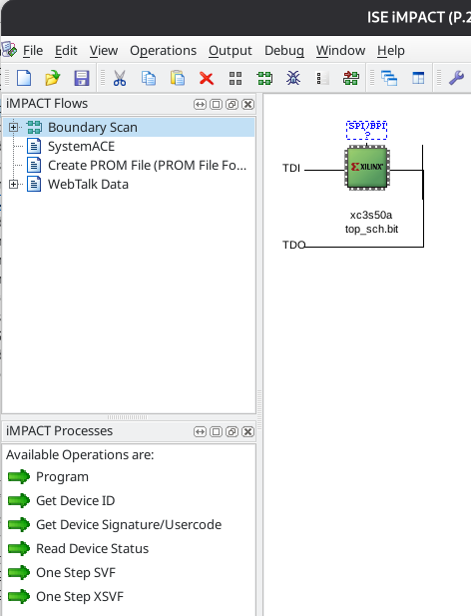Select Create PROM File flow
Image resolution: width=471 pixels, height=616 pixels.
pyautogui.click(x=148, y=165)
